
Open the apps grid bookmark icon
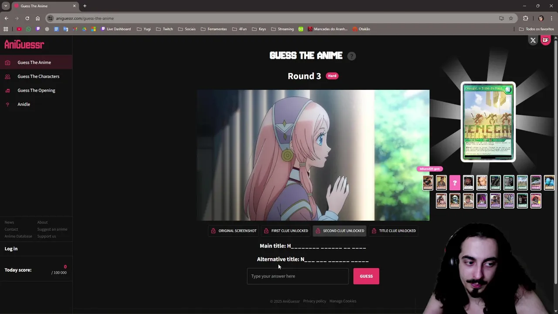click(6, 29)
